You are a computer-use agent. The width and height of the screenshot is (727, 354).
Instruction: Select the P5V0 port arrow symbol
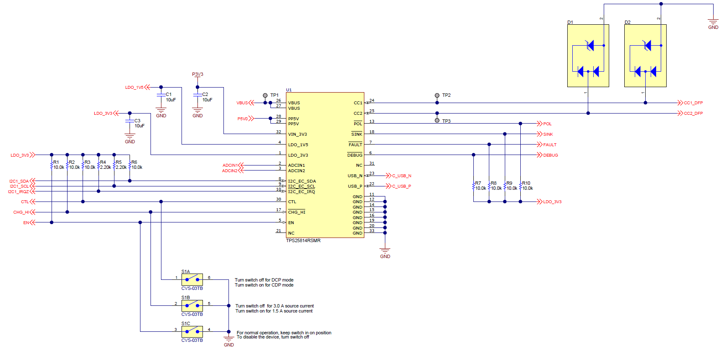coord(251,119)
